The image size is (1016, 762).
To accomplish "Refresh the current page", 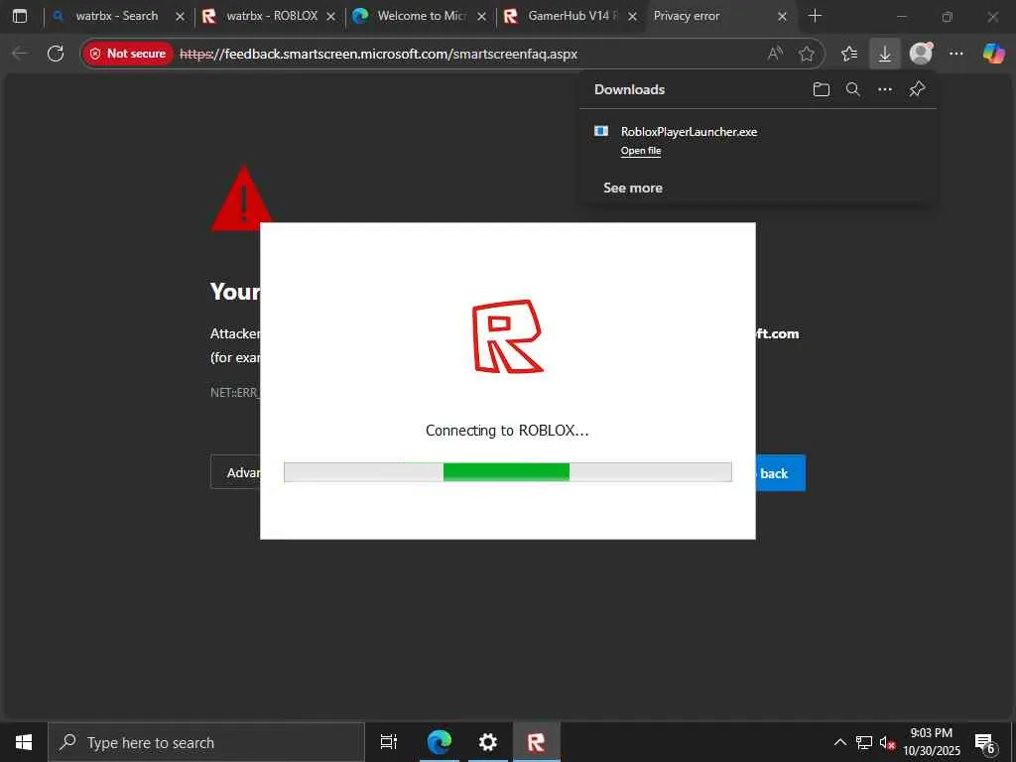I will tap(56, 54).
